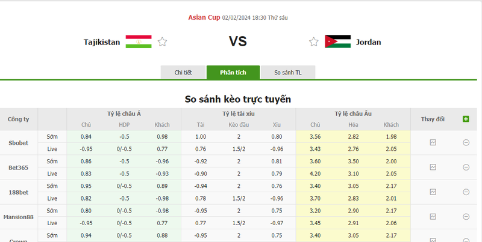Open the So sánh TL tab
The width and height of the screenshot is (482, 242).
[x=288, y=72]
